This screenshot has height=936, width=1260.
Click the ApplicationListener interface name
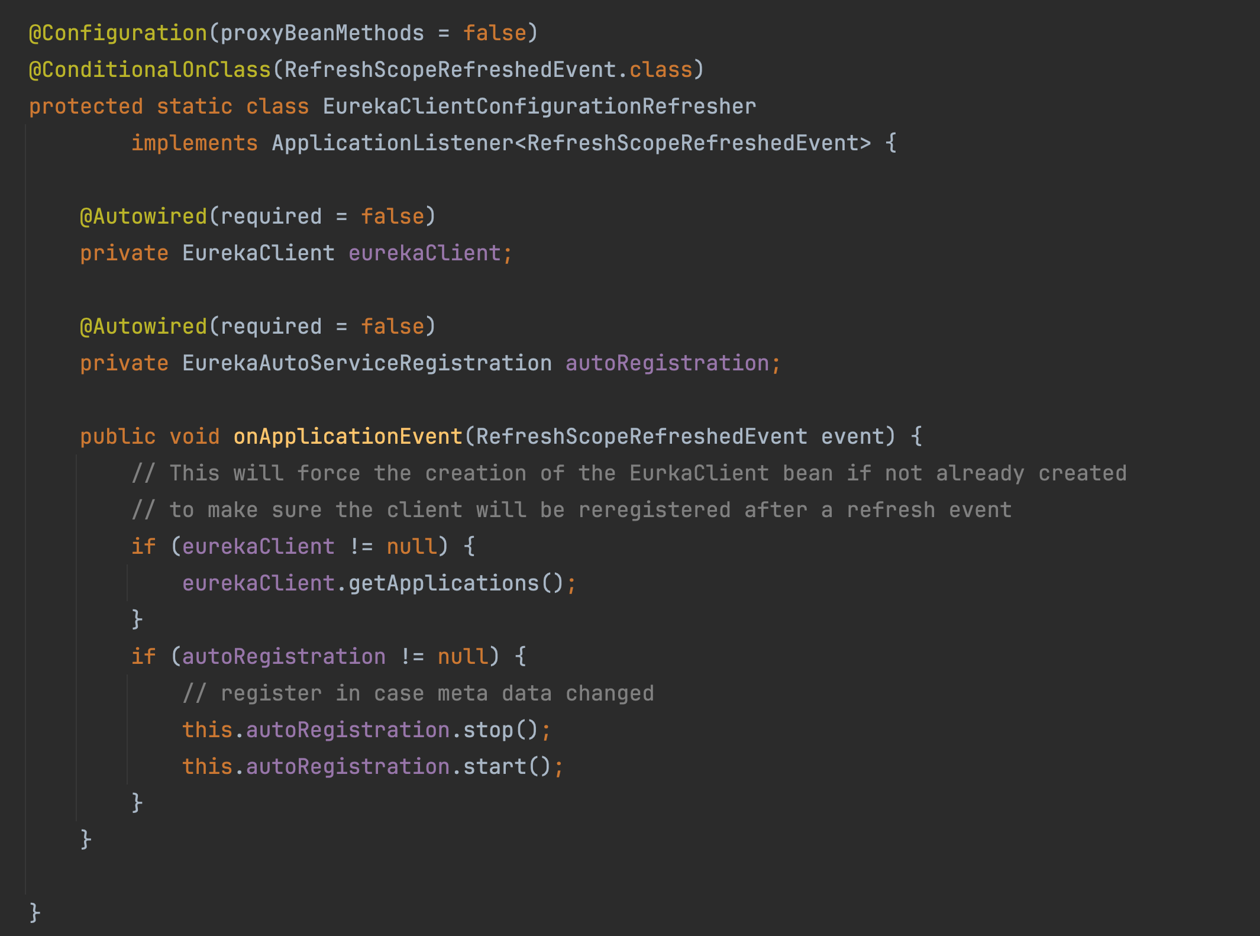[x=392, y=143]
